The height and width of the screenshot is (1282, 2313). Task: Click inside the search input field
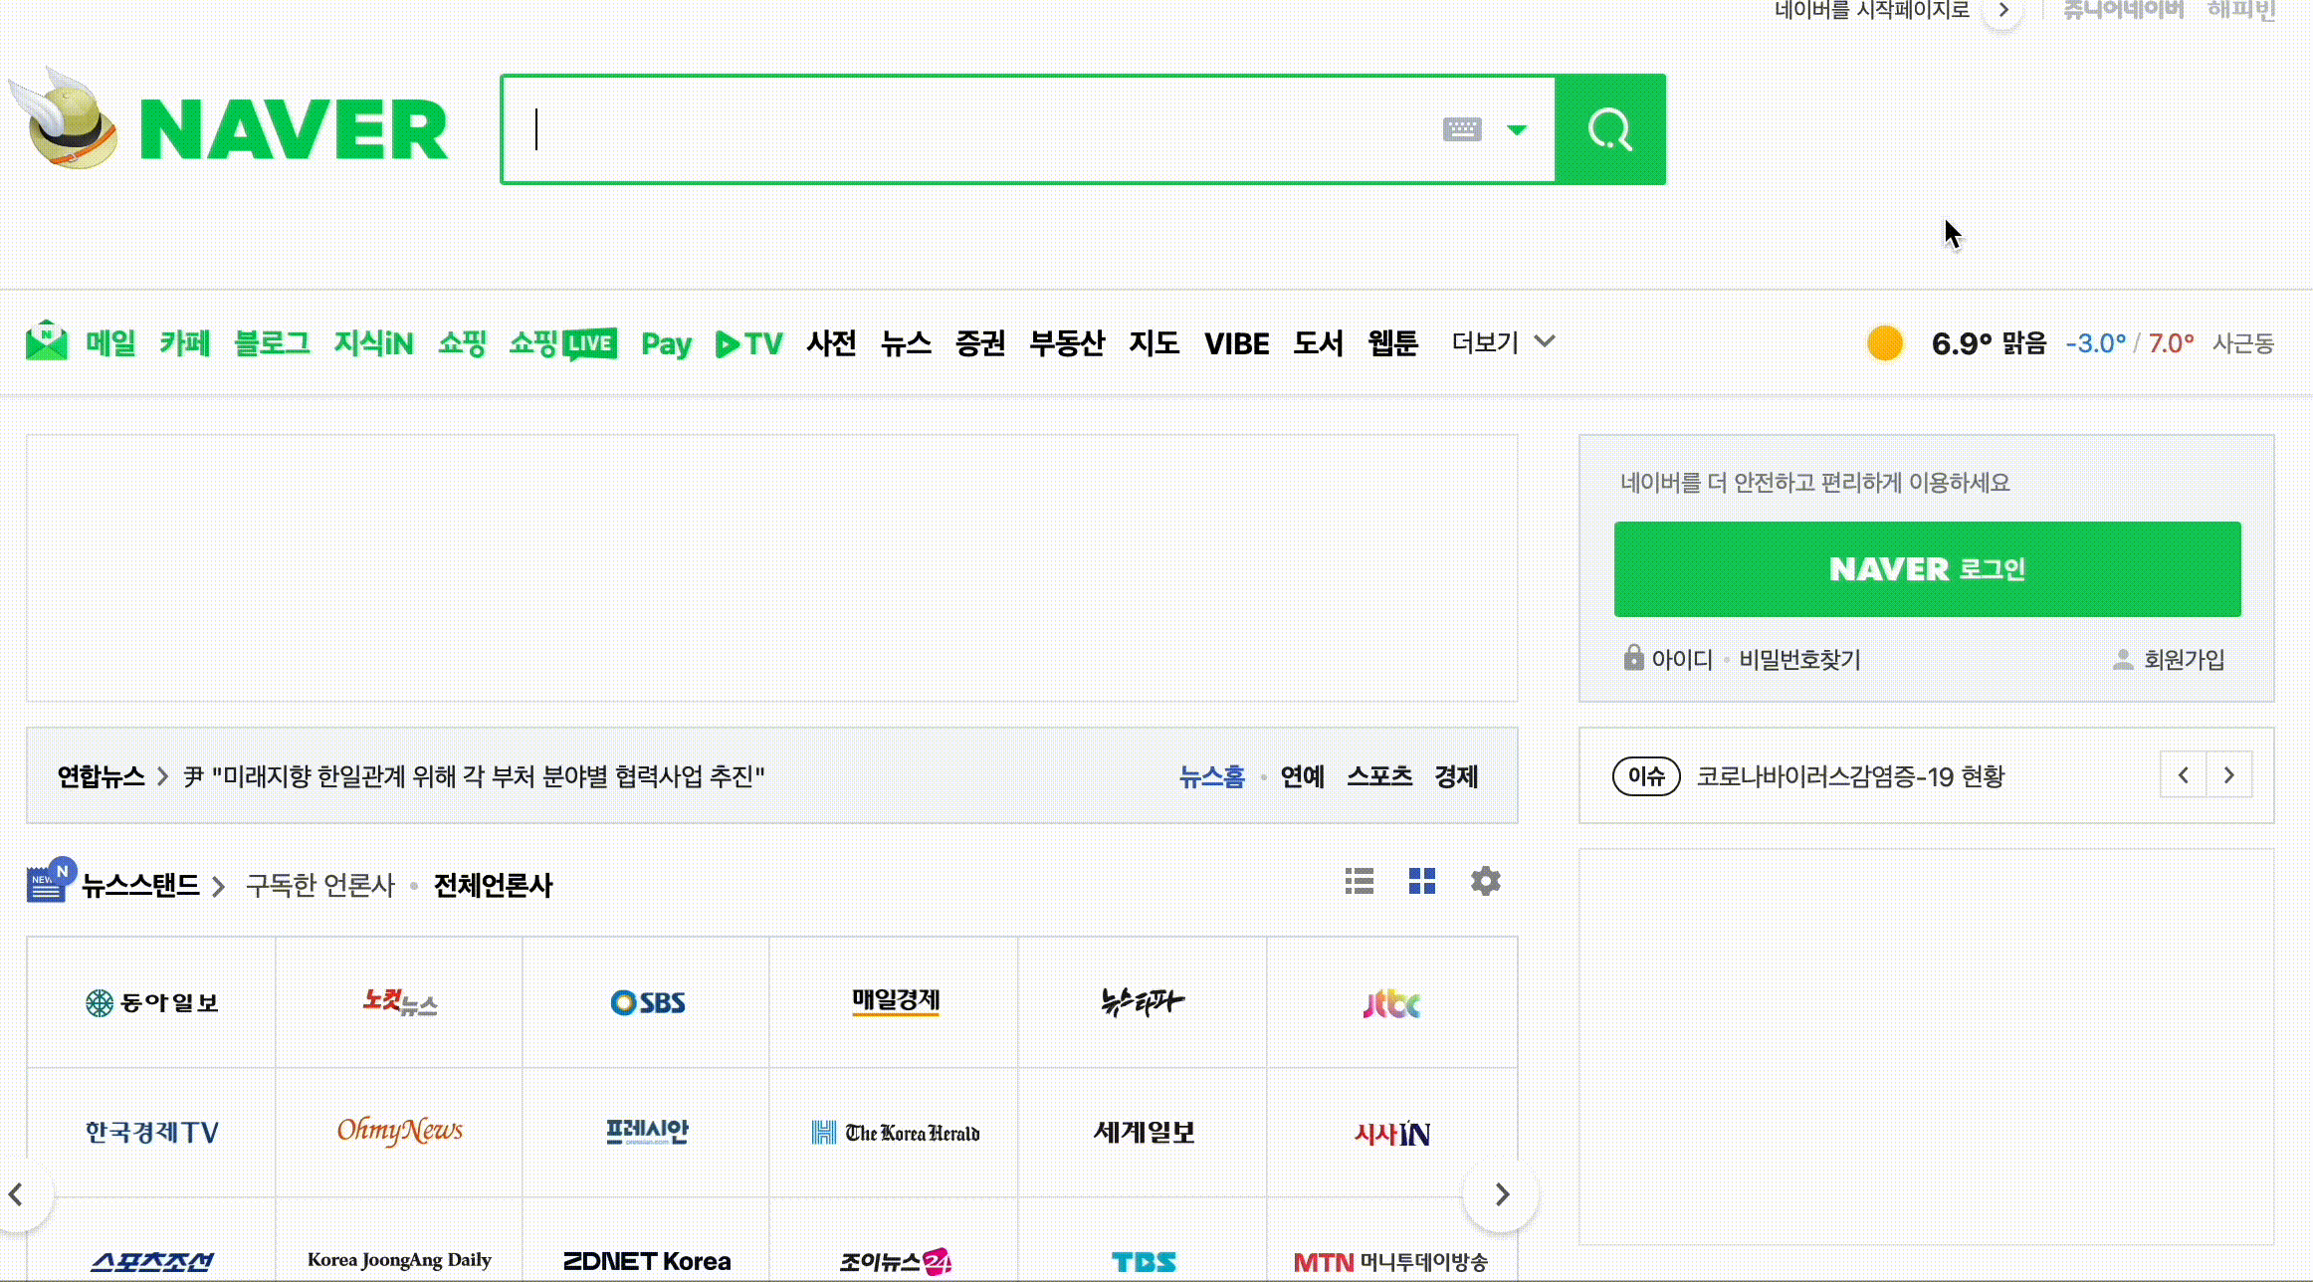(x=975, y=129)
